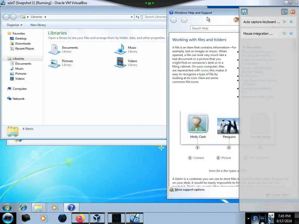Screen dimensions: 299x224
Task: Open Internet Explorer from the guest taskbar
Action: (23, 208)
